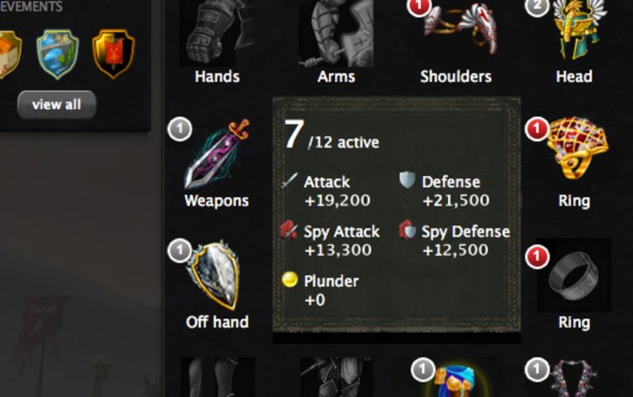Select the plain gray Ring slot
Image resolution: width=633 pixels, height=397 pixels.
coord(574,275)
